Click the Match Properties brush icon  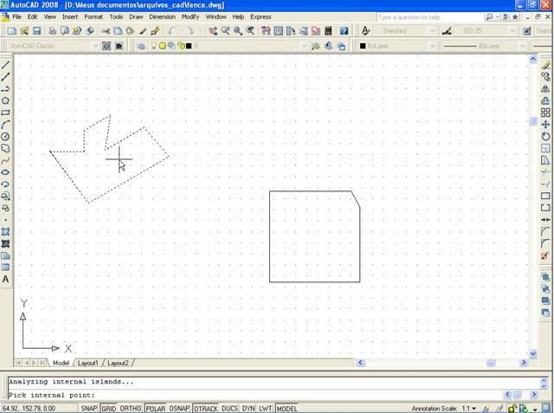(143, 31)
